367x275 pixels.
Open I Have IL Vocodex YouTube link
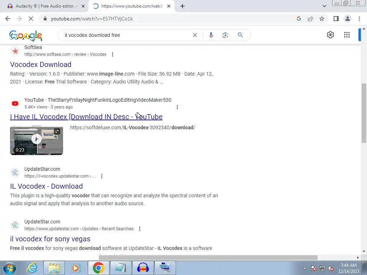pyautogui.click(x=86, y=117)
